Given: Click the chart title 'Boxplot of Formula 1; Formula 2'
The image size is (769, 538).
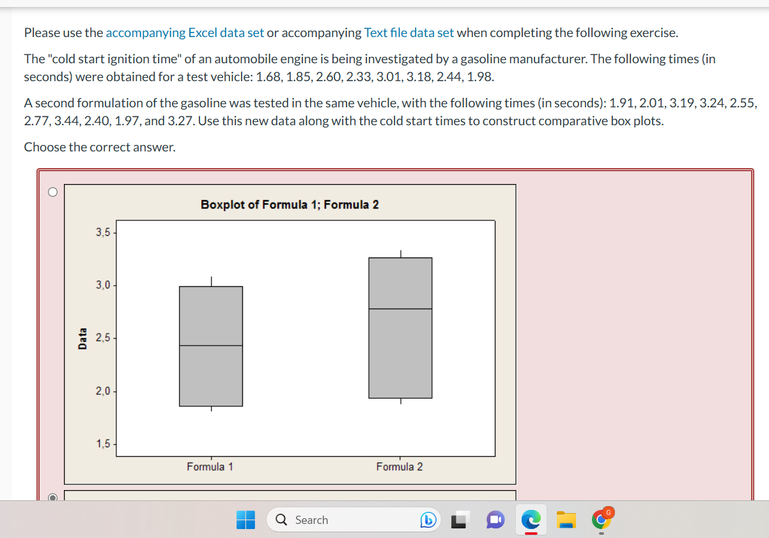Looking at the screenshot, I should pyautogui.click(x=290, y=204).
